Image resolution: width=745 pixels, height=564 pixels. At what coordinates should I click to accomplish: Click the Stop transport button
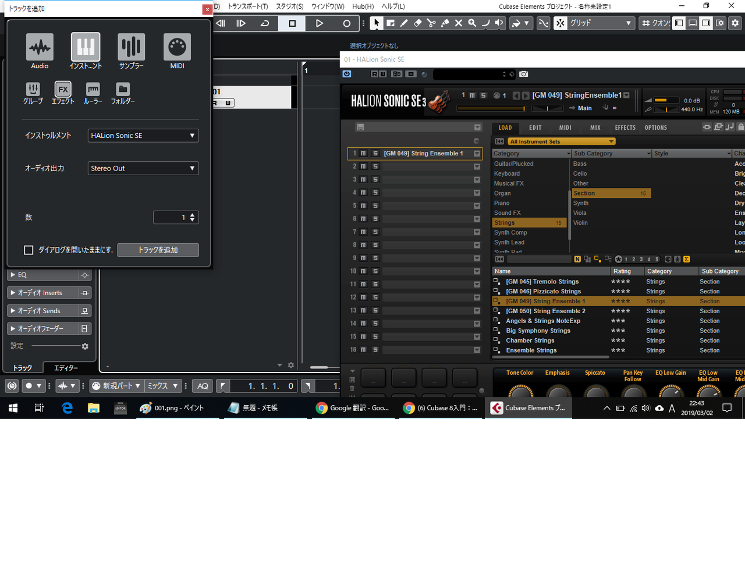pyautogui.click(x=292, y=23)
